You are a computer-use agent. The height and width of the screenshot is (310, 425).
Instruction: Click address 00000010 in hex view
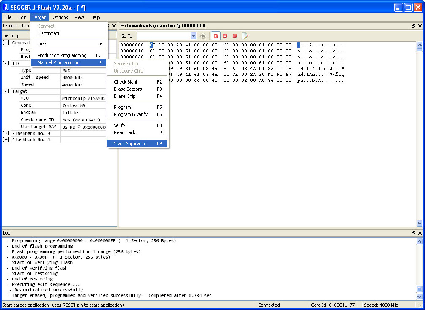[x=132, y=51]
